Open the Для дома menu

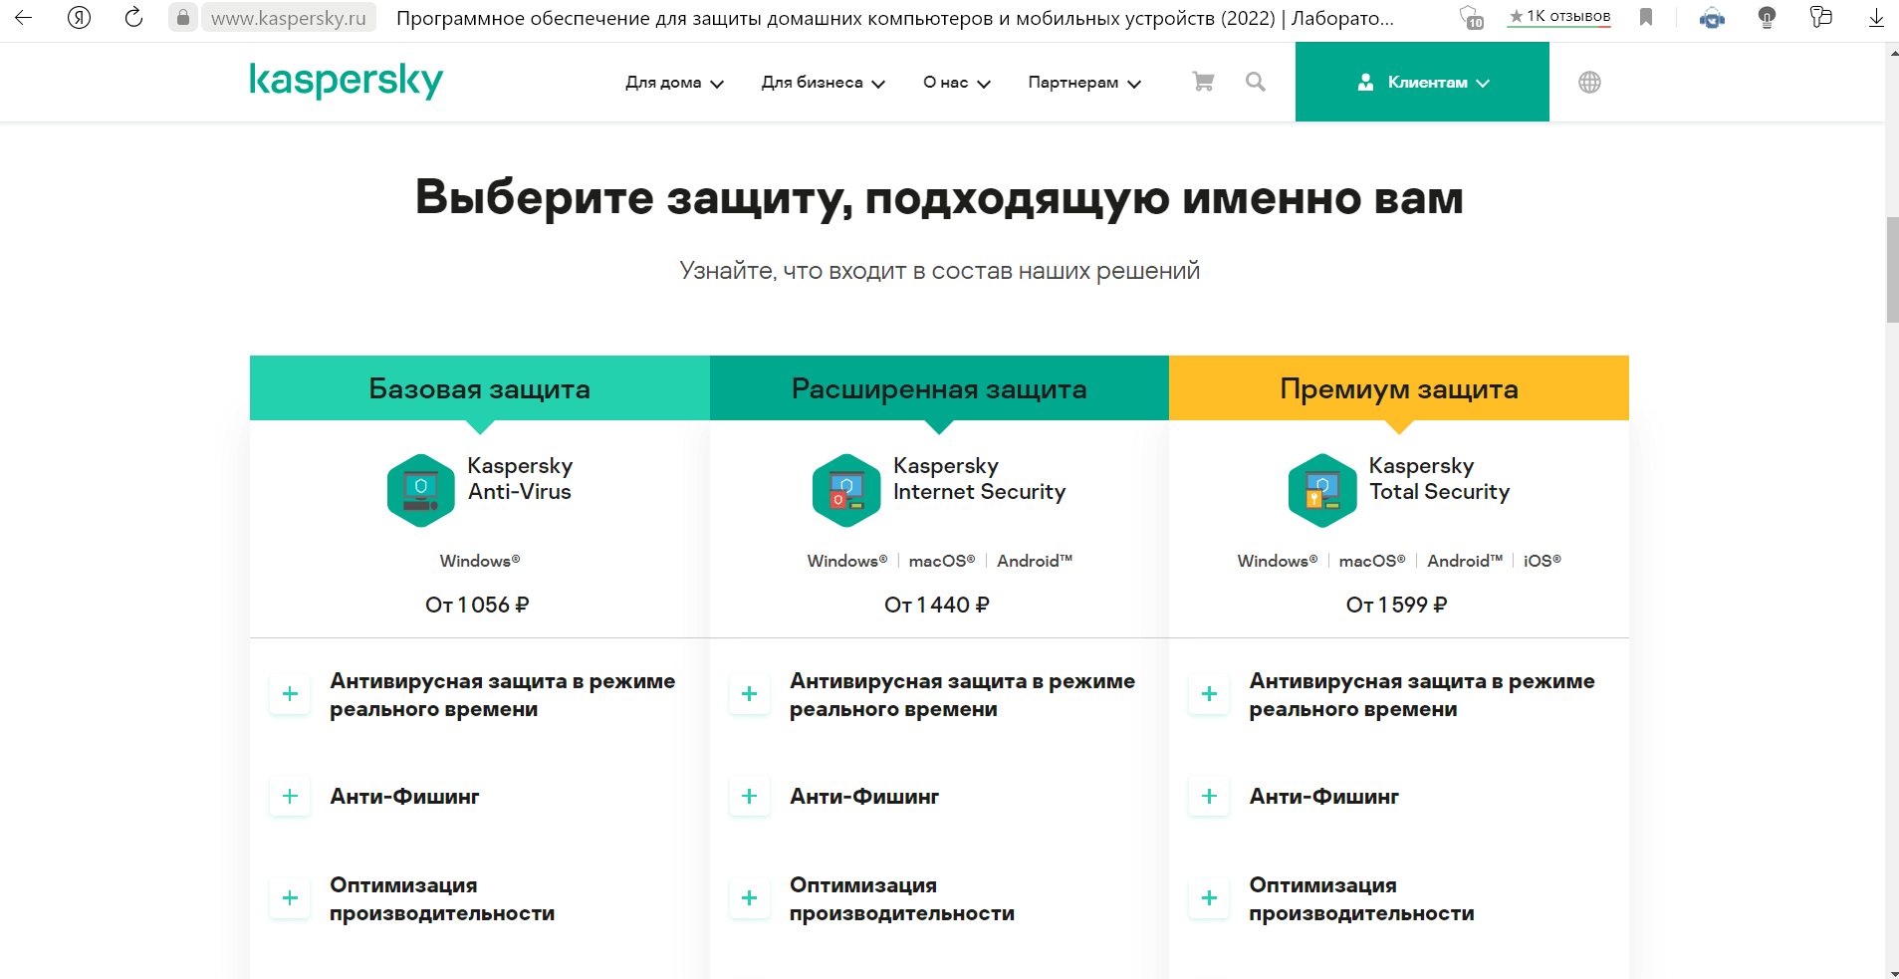point(674,83)
